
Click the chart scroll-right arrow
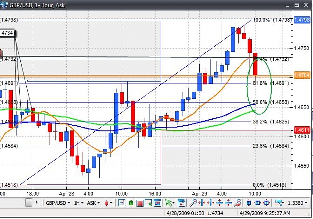(x=37, y=202)
